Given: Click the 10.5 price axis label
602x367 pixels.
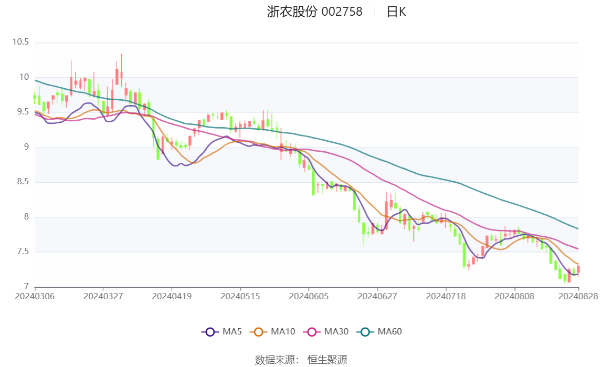Looking at the screenshot, I should point(21,42).
